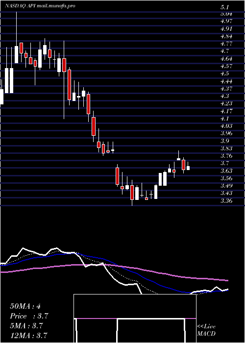
Task: Select the 3.43 price axis label
Action: (x=226, y=194)
